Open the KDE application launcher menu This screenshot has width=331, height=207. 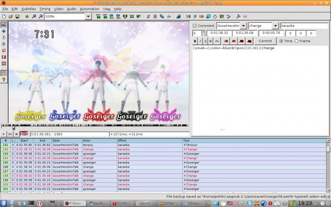click(4, 203)
